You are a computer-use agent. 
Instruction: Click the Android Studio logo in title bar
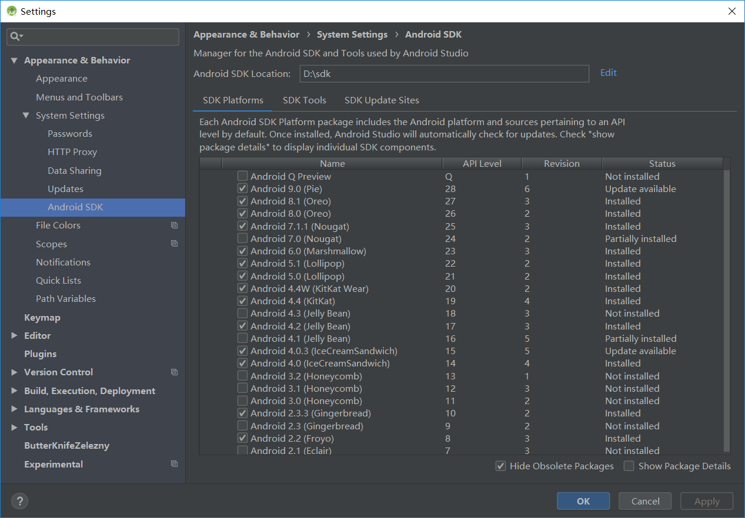[11, 11]
